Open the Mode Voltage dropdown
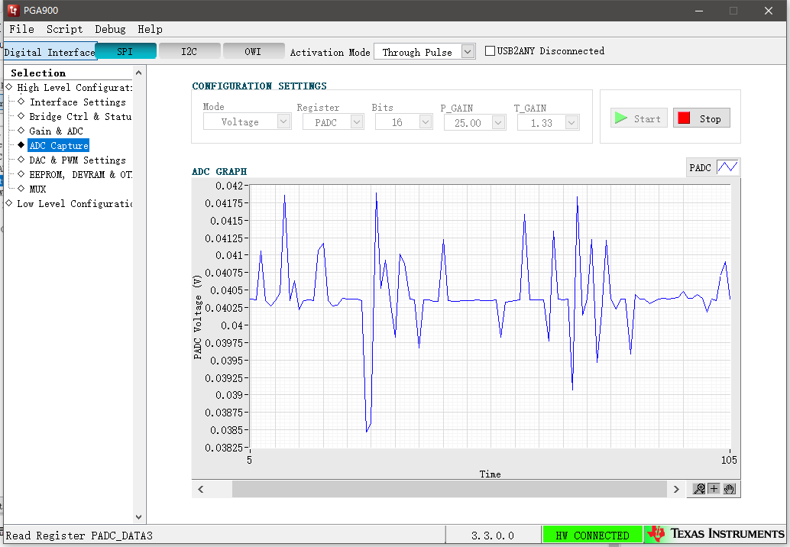790x547 pixels. (x=283, y=121)
